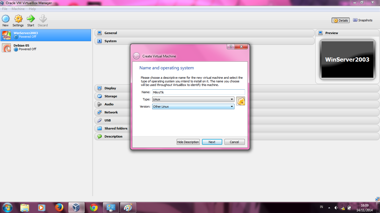Click the Description section label
This screenshot has width=380, height=213.
113,136
